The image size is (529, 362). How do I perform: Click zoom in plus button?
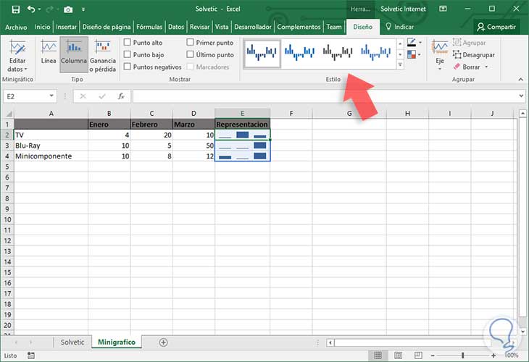tap(493, 355)
